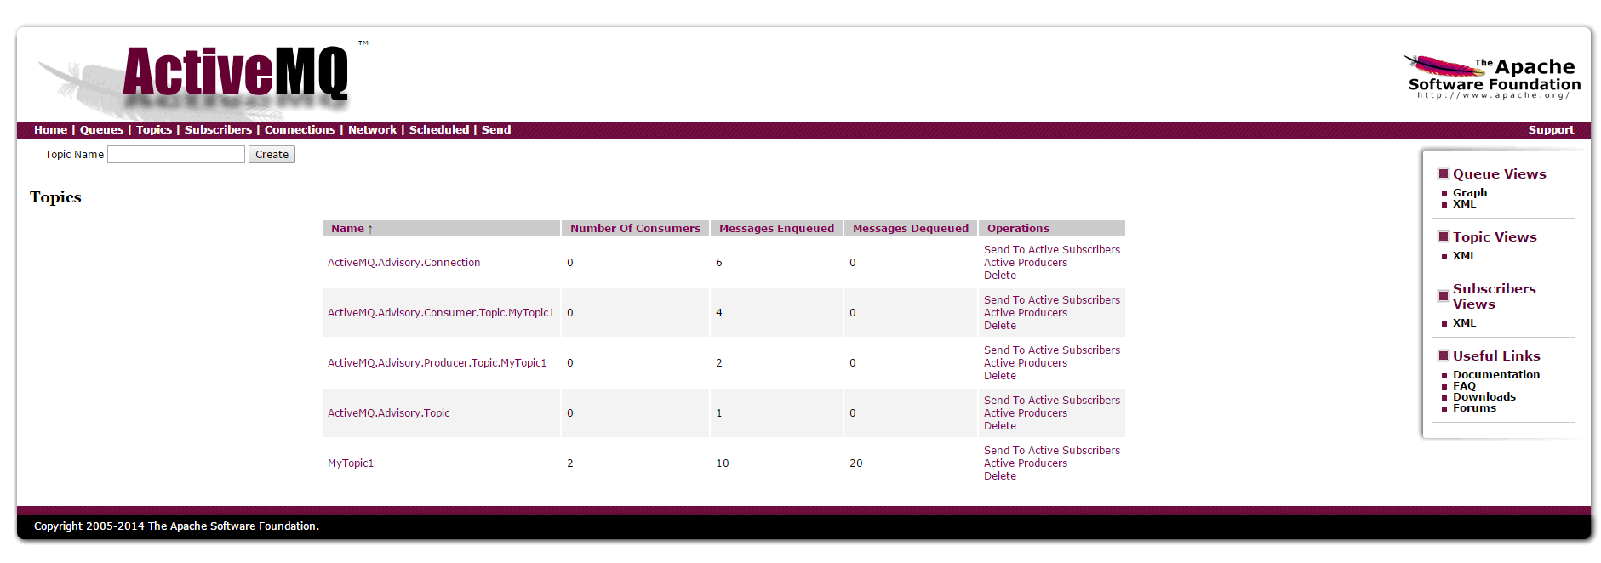
Task: Send To Active Subscribers for MyTopic1
Action: (1052, 451)
